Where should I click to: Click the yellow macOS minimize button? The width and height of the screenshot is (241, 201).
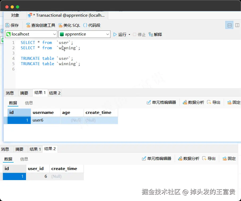[x=12, y=7]
